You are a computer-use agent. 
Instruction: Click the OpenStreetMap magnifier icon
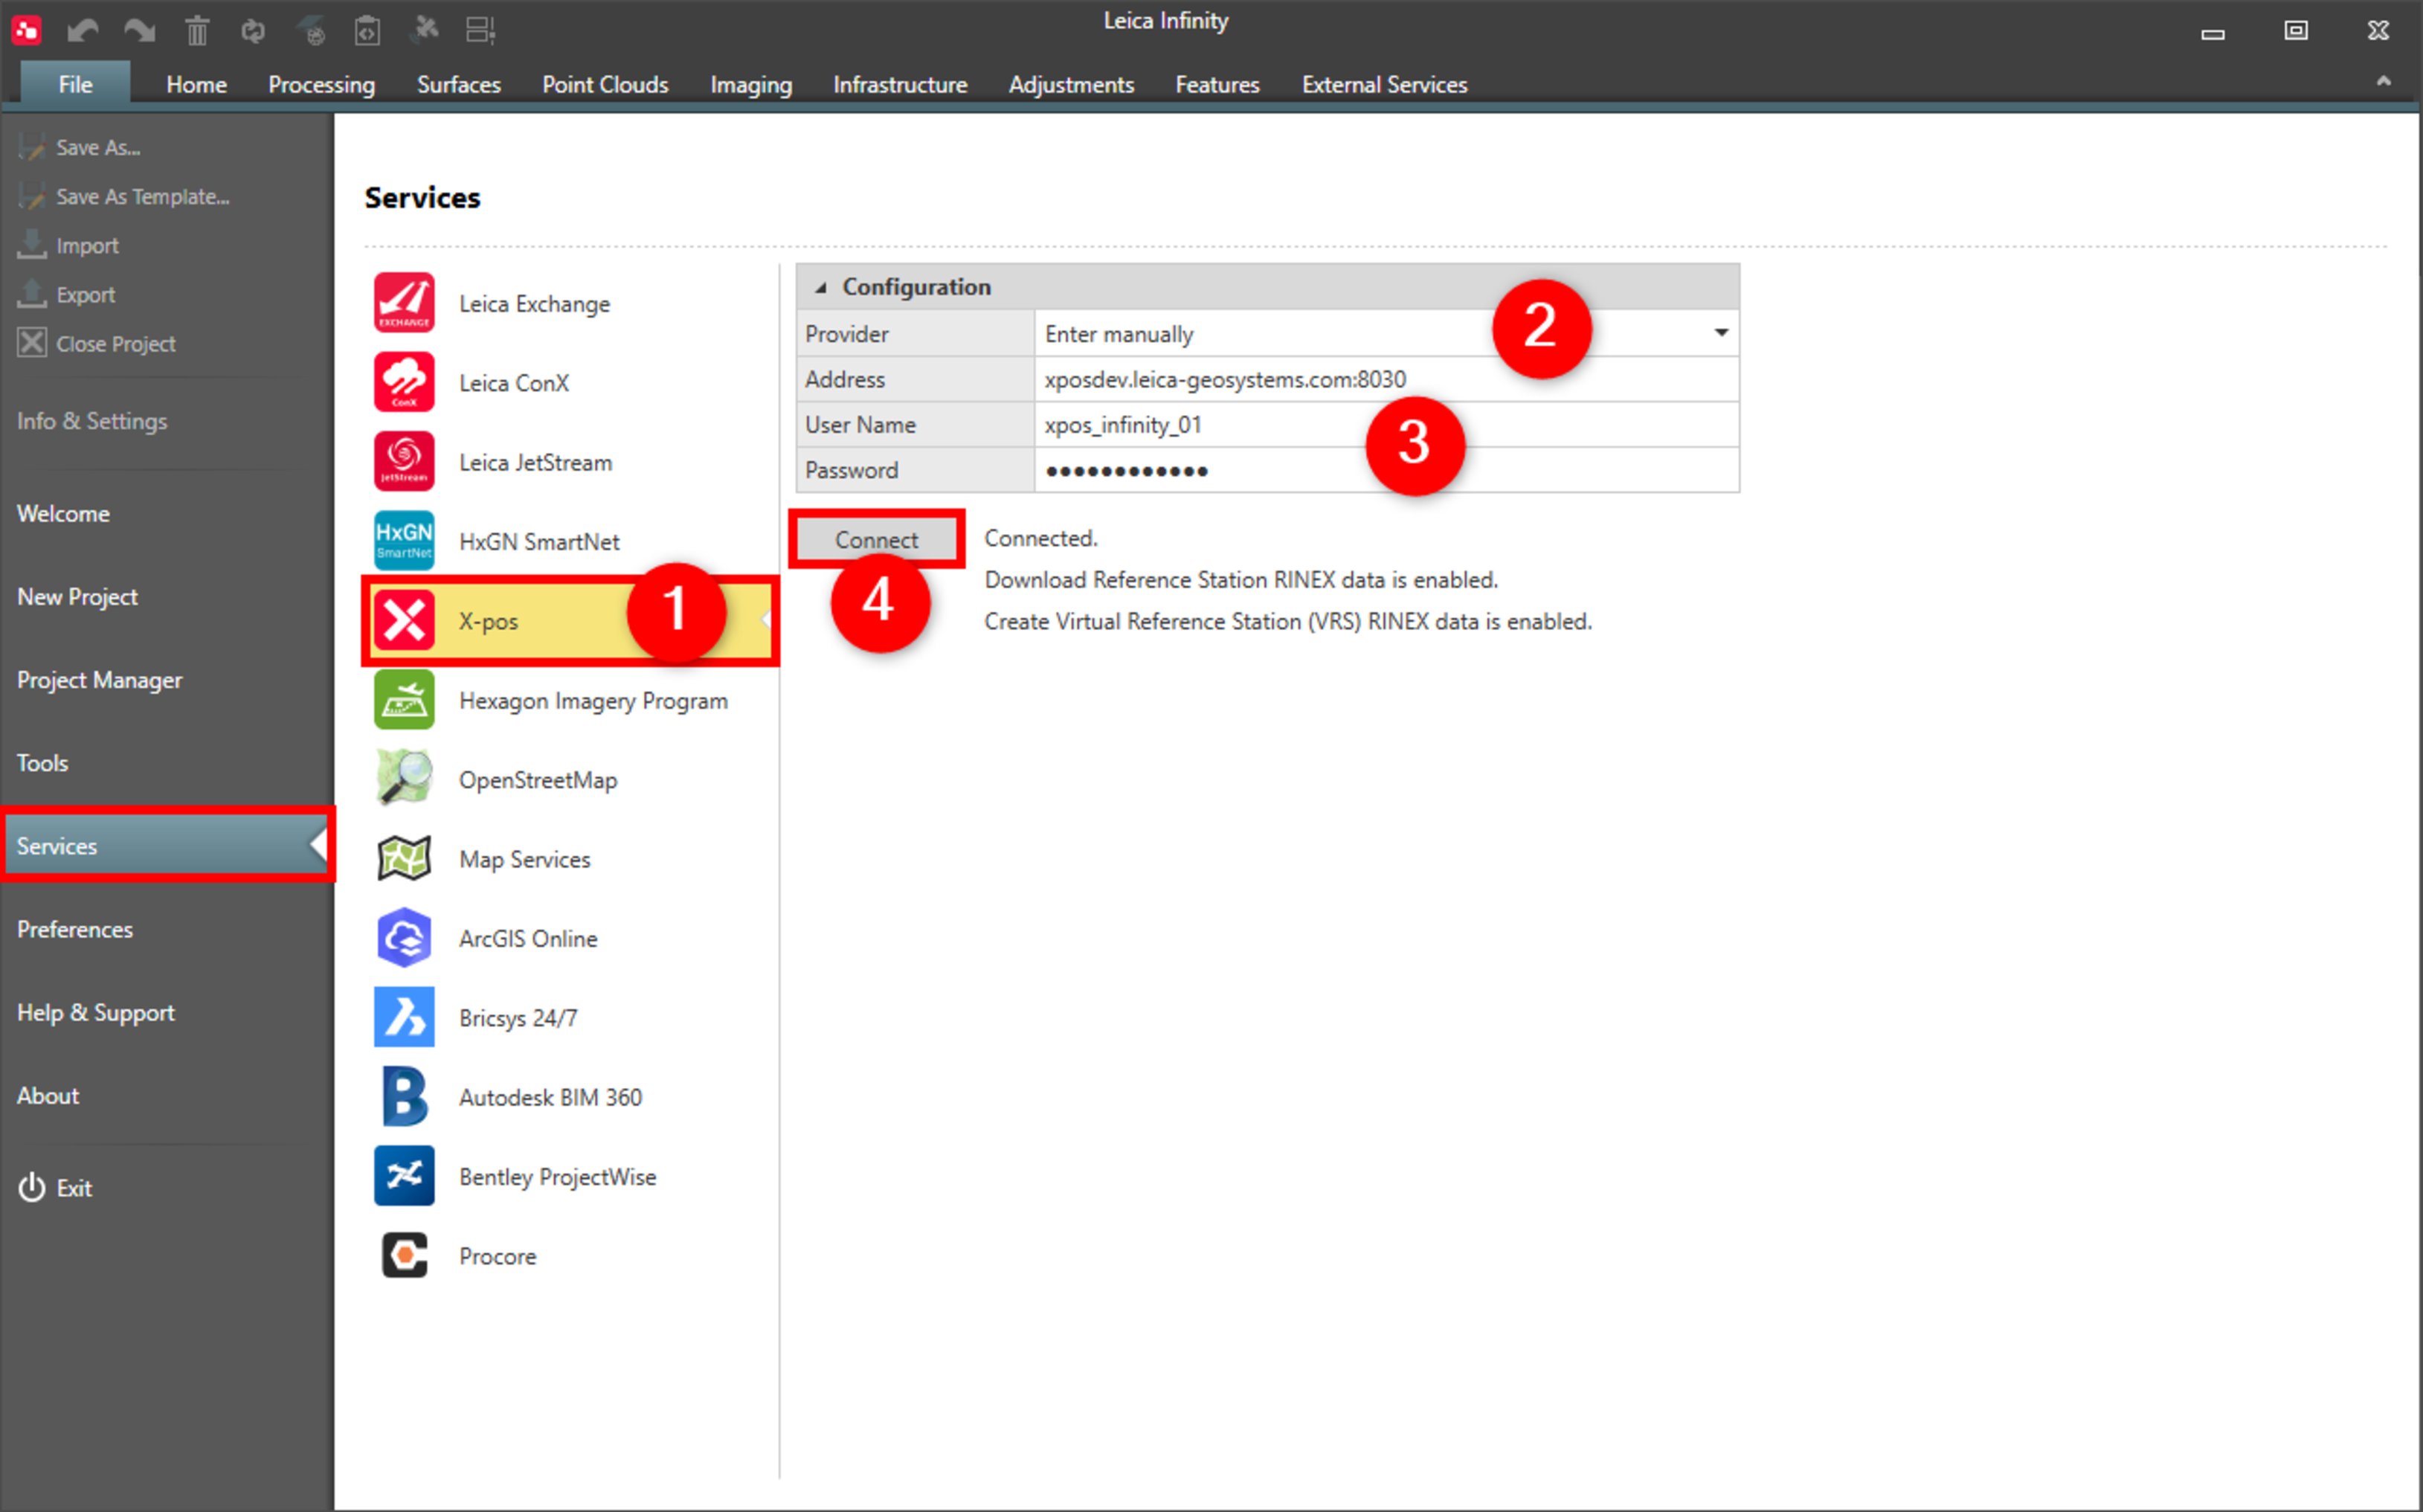pos(404,778)
